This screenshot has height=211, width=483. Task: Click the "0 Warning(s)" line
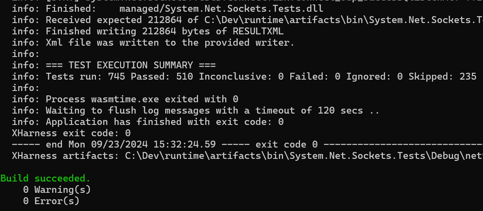[x=57, y=190]
